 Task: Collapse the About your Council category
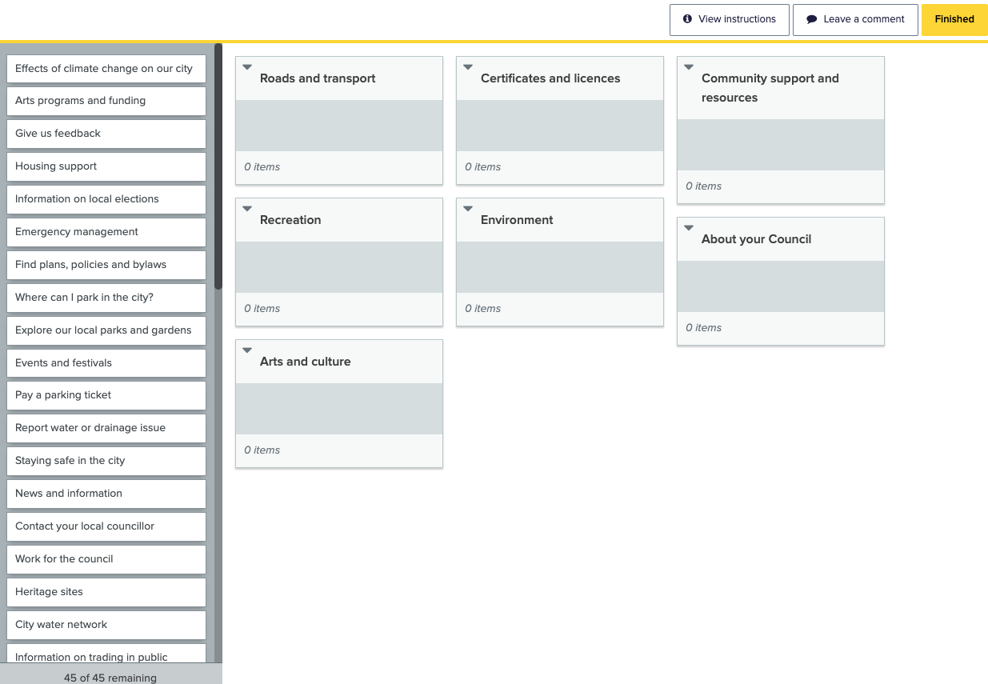(x=689, y=227)
